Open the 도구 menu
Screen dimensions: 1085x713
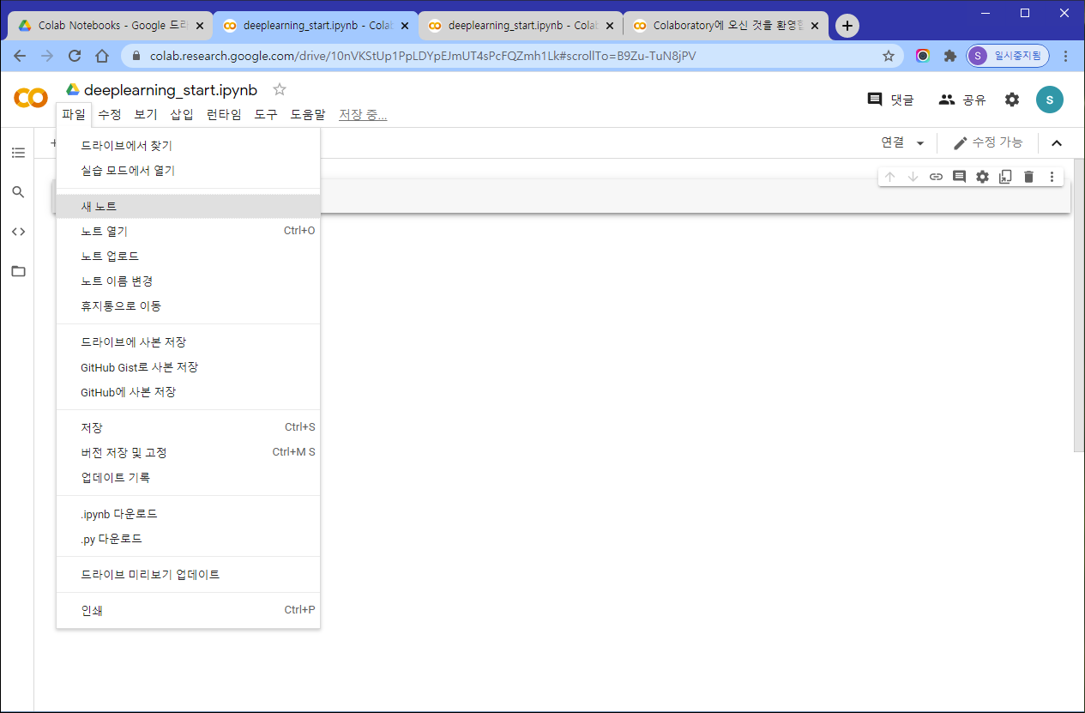[266, 115]
